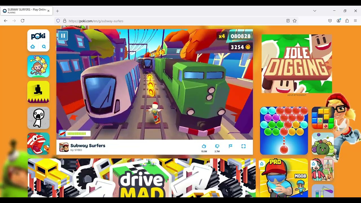Open the Drive Mad game banner
This screenshot has height=203, width=361.
click(x=142, y=178)
